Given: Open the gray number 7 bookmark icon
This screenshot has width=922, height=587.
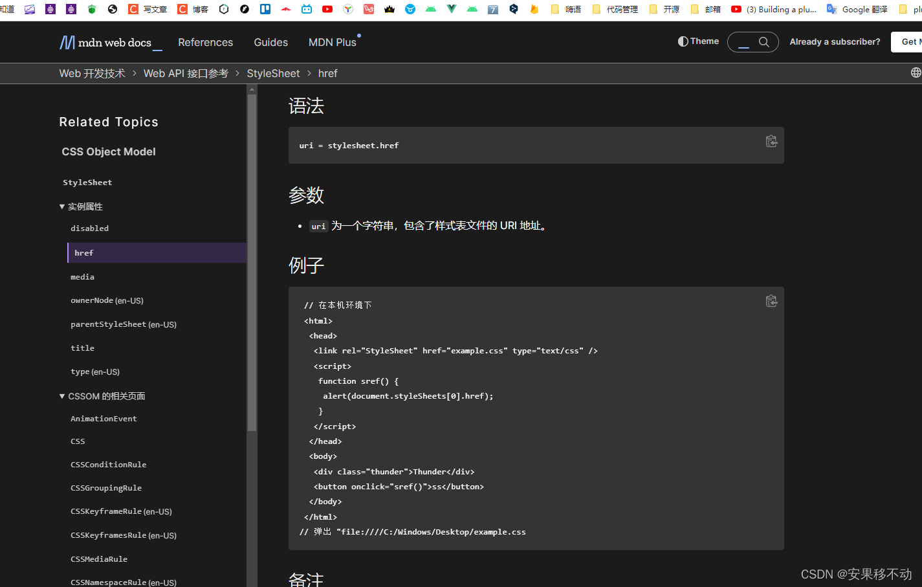Looking at the screenshot, I should tap(493, 9).
